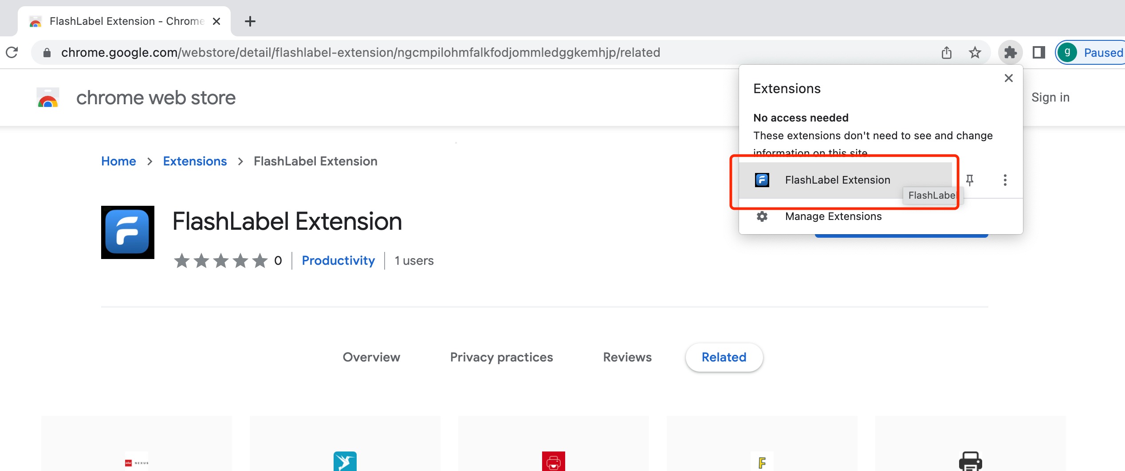Switch to the Privacy practices tab
This screenshot has height=471, width=1125.
click(501, 357)
